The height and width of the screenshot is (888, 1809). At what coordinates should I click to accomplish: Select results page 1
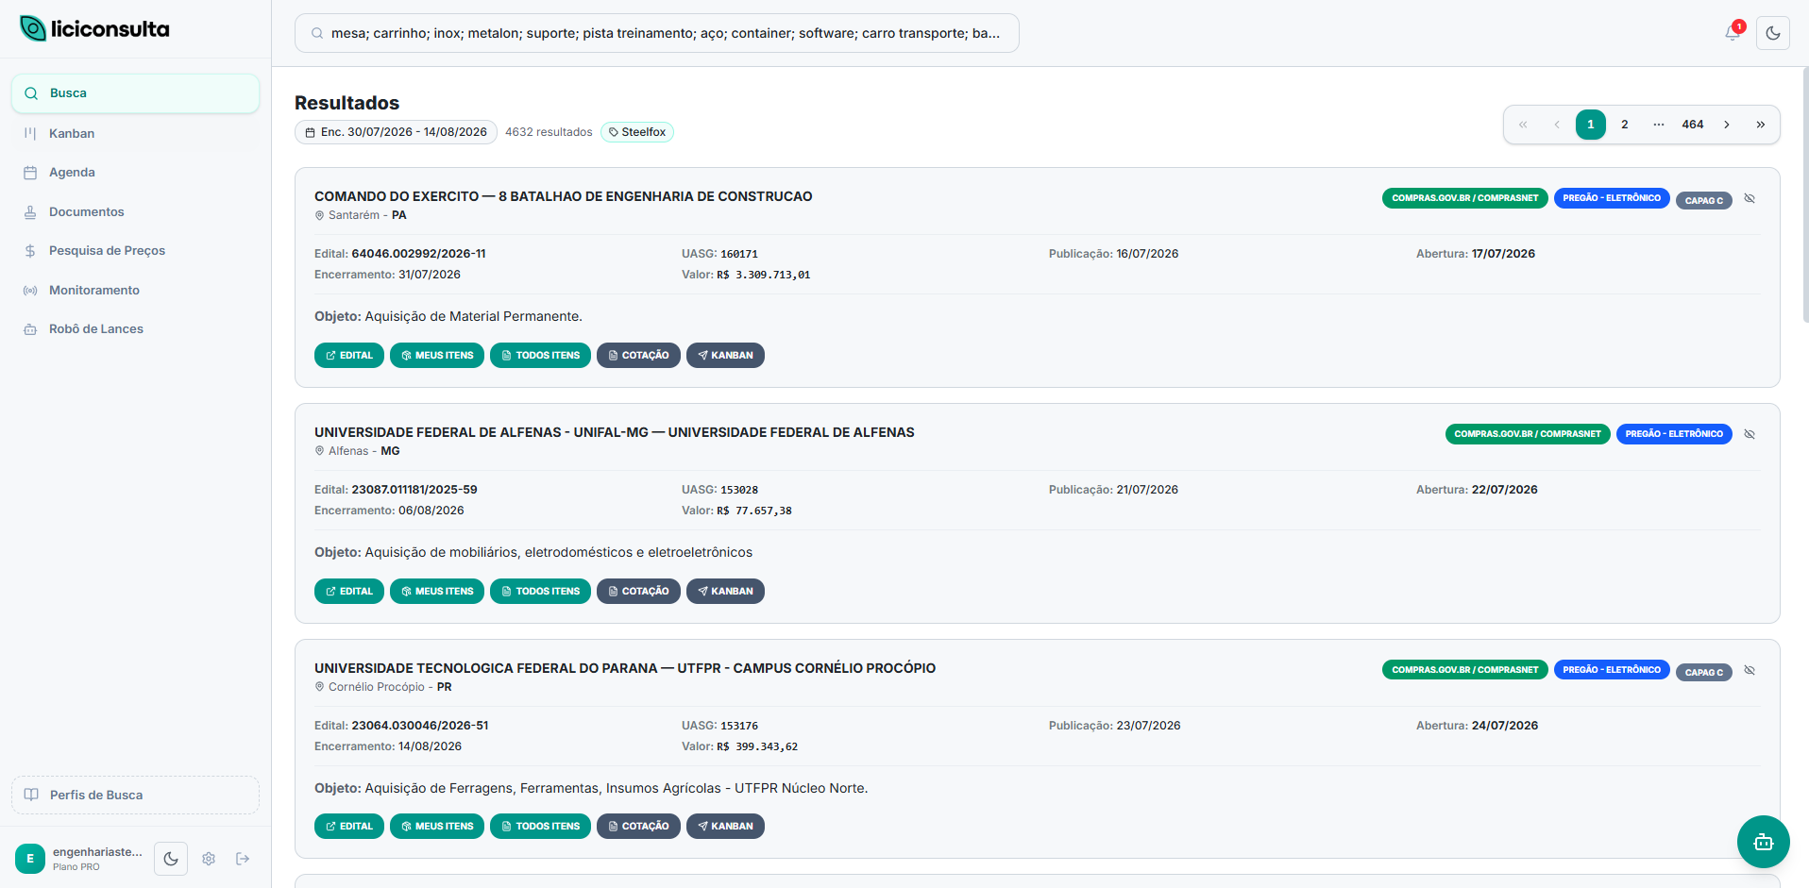pos(1591,125)
